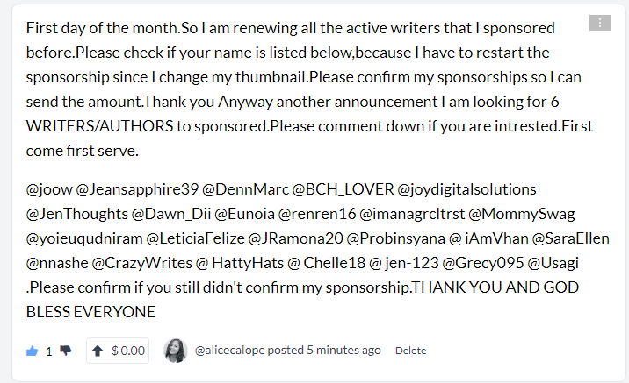Open the @JenThoughts mention
Screen dimensions: 629x383
[77, 214]
